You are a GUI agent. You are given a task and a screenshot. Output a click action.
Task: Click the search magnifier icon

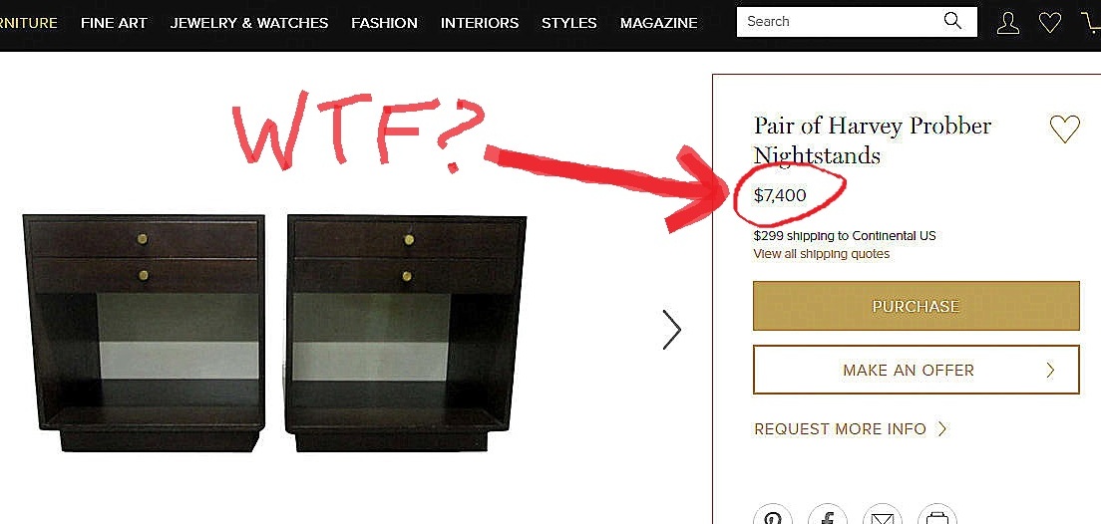pyautogui.click(x=952, y=21)
